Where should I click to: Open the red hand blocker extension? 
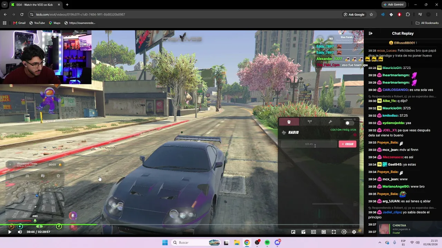tap(400, 14)
